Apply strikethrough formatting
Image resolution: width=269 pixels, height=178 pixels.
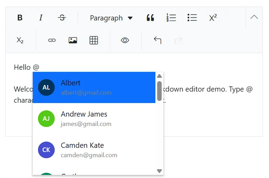(x=62, y=18)
